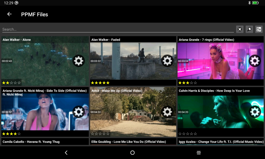
Task: Open settings gear for Avicii Wake Me Up
Action: tap(167, 112)
